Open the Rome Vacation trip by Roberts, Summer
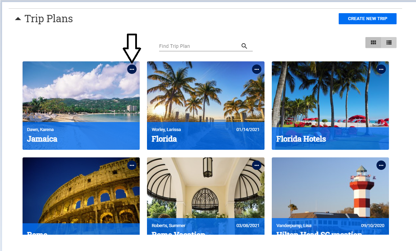Image resolution: width=416 pixels, height=251 pixels. coord(206,191)
